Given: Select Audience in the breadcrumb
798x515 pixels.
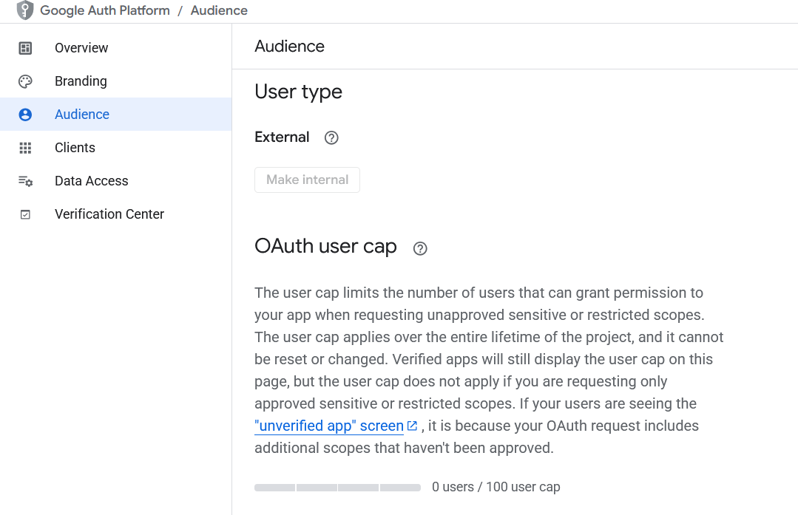Looking at the screenshot, I should point(218,10).
